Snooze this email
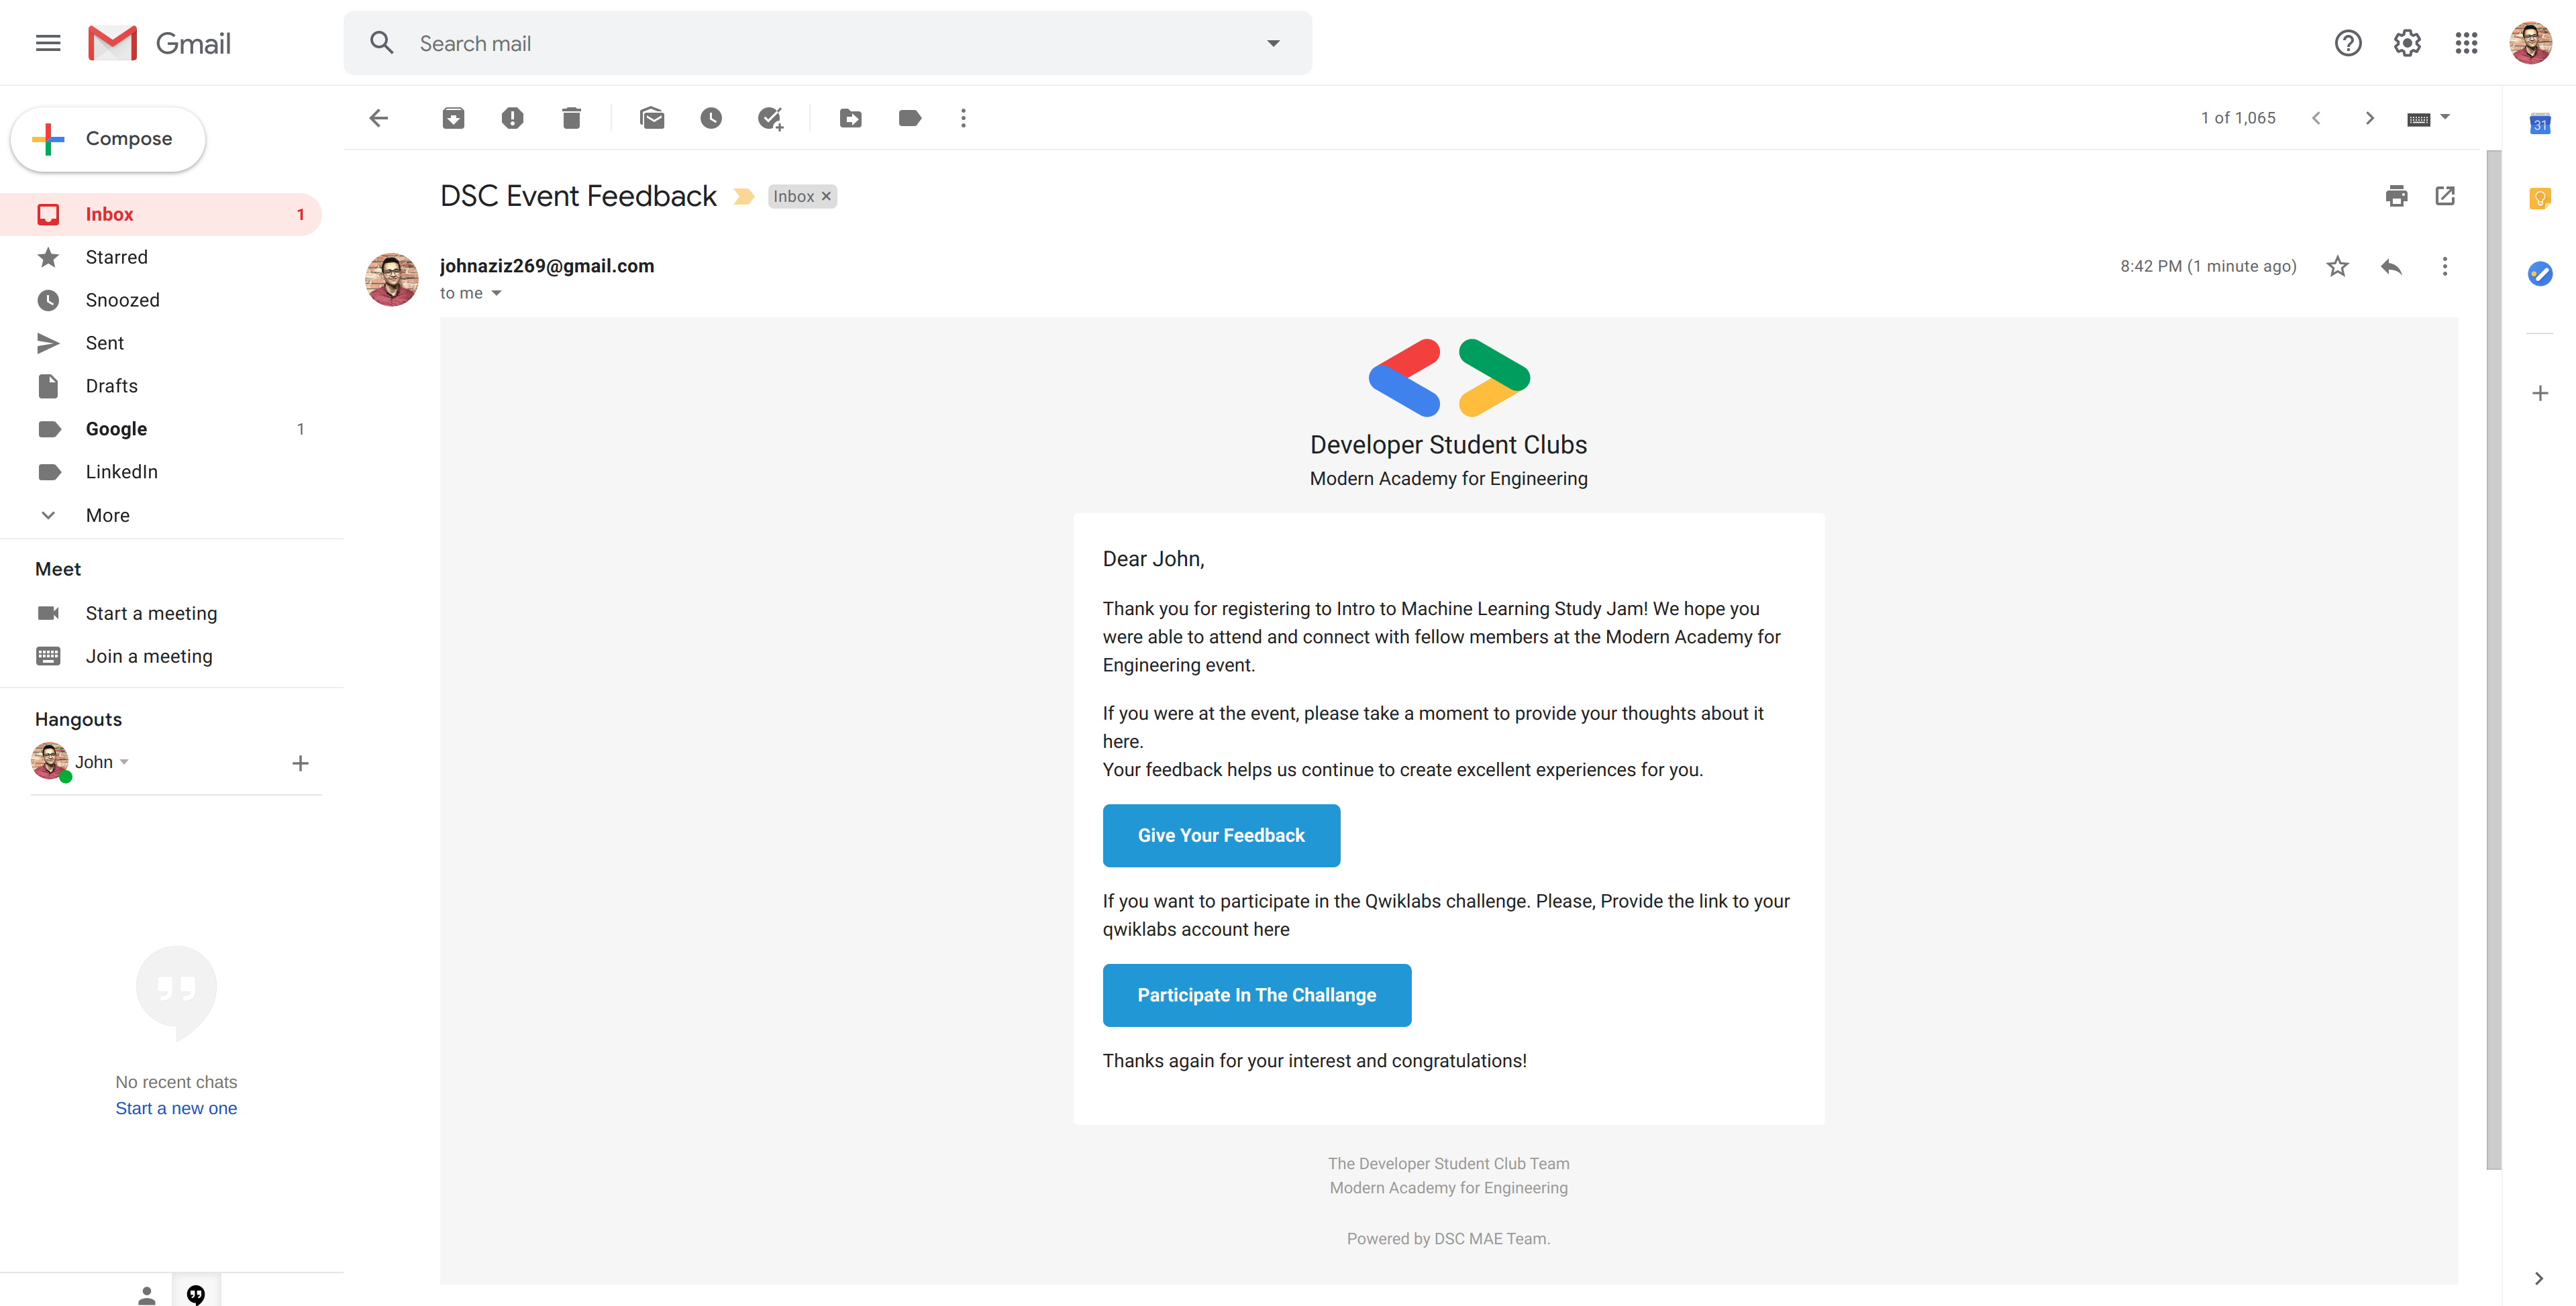 coord(711,118)
